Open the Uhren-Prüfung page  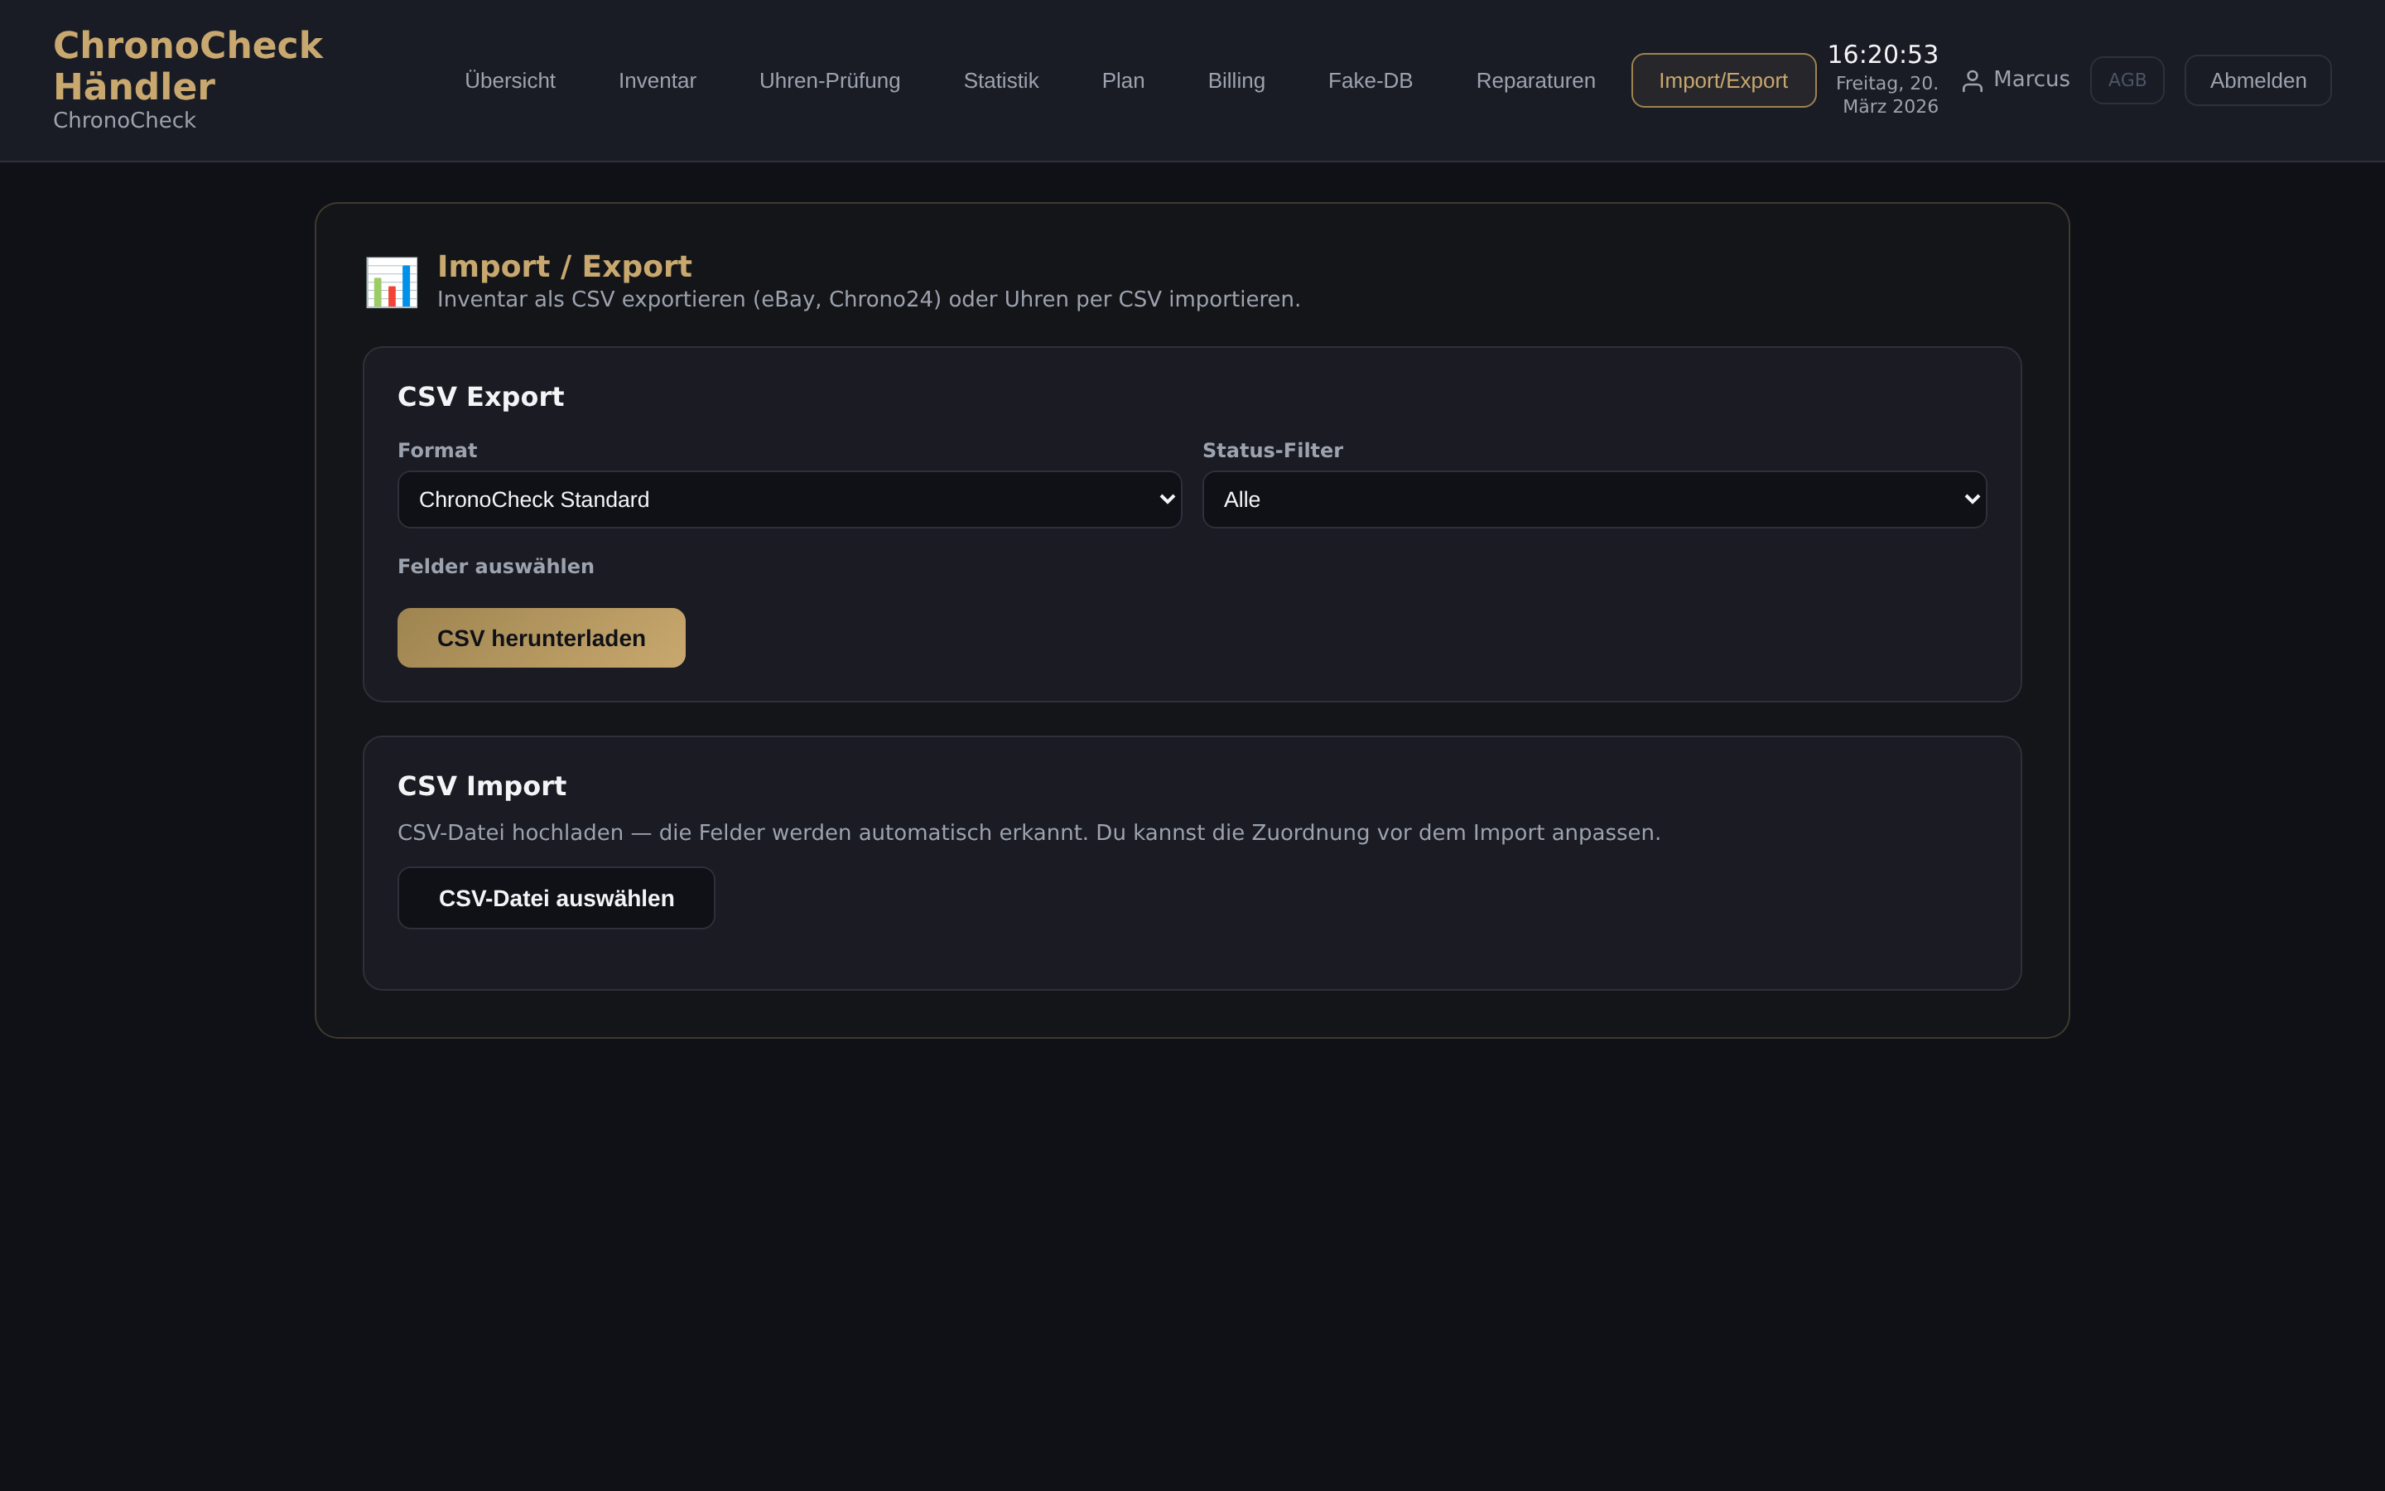click(x=829, y=80)
